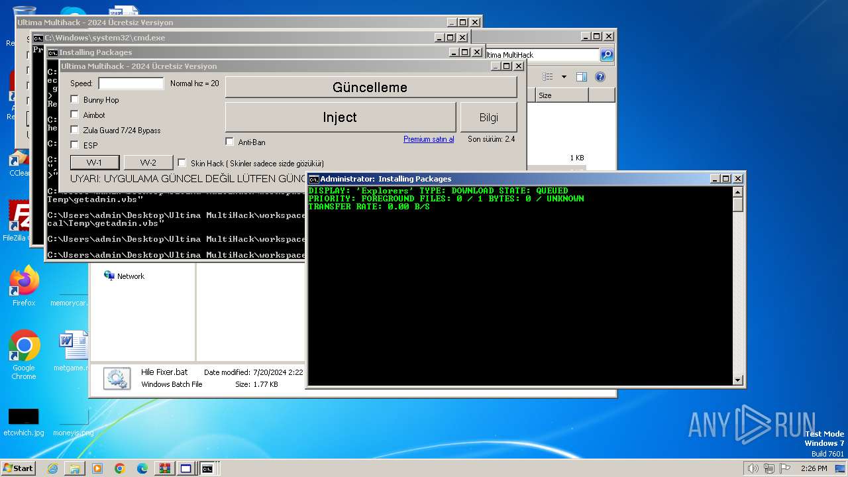This screenshot has height=477, width=848.
Task: Click the Hile Fixer.bat file details icon
Action: (117, 378)
